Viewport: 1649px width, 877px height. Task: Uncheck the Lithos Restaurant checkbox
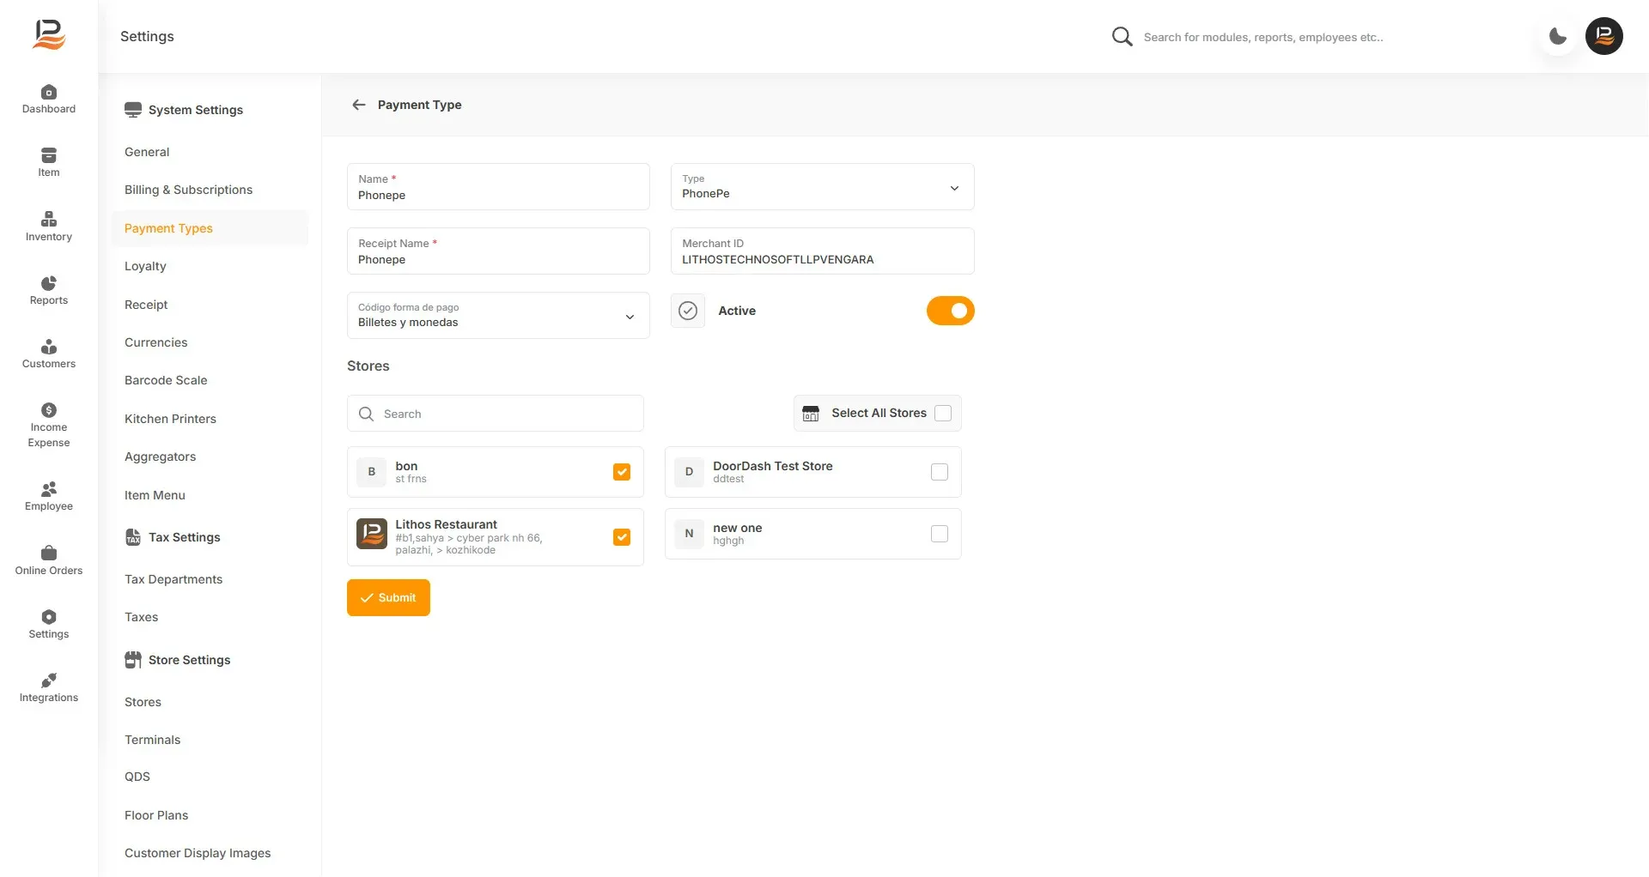click(622, 537)
